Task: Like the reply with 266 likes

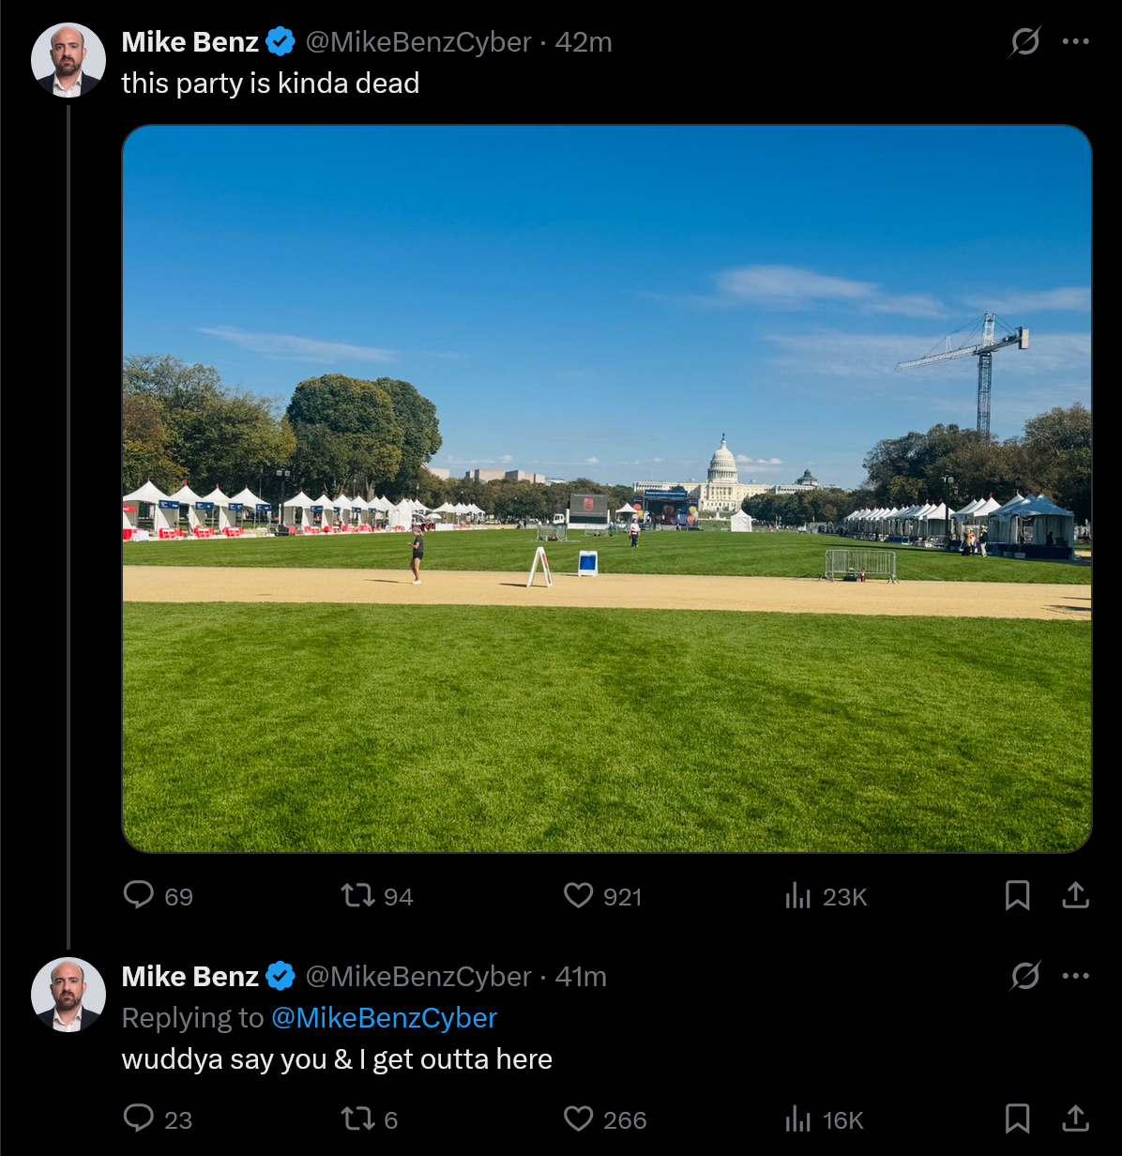Action: [578, 1118]
